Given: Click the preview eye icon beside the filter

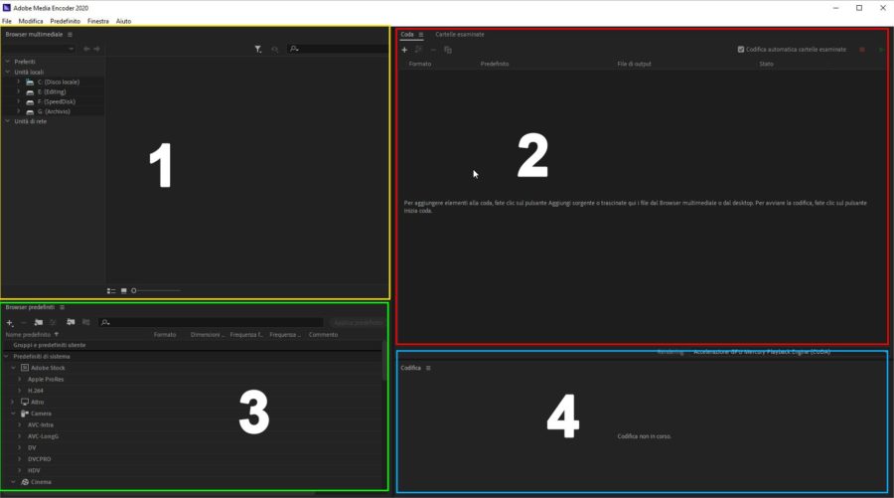Looking at the screenshot, I should 275,50.
